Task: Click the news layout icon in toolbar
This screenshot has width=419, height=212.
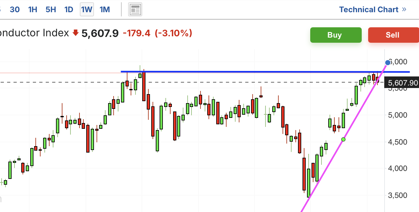Action: click(x=135, y=10)
